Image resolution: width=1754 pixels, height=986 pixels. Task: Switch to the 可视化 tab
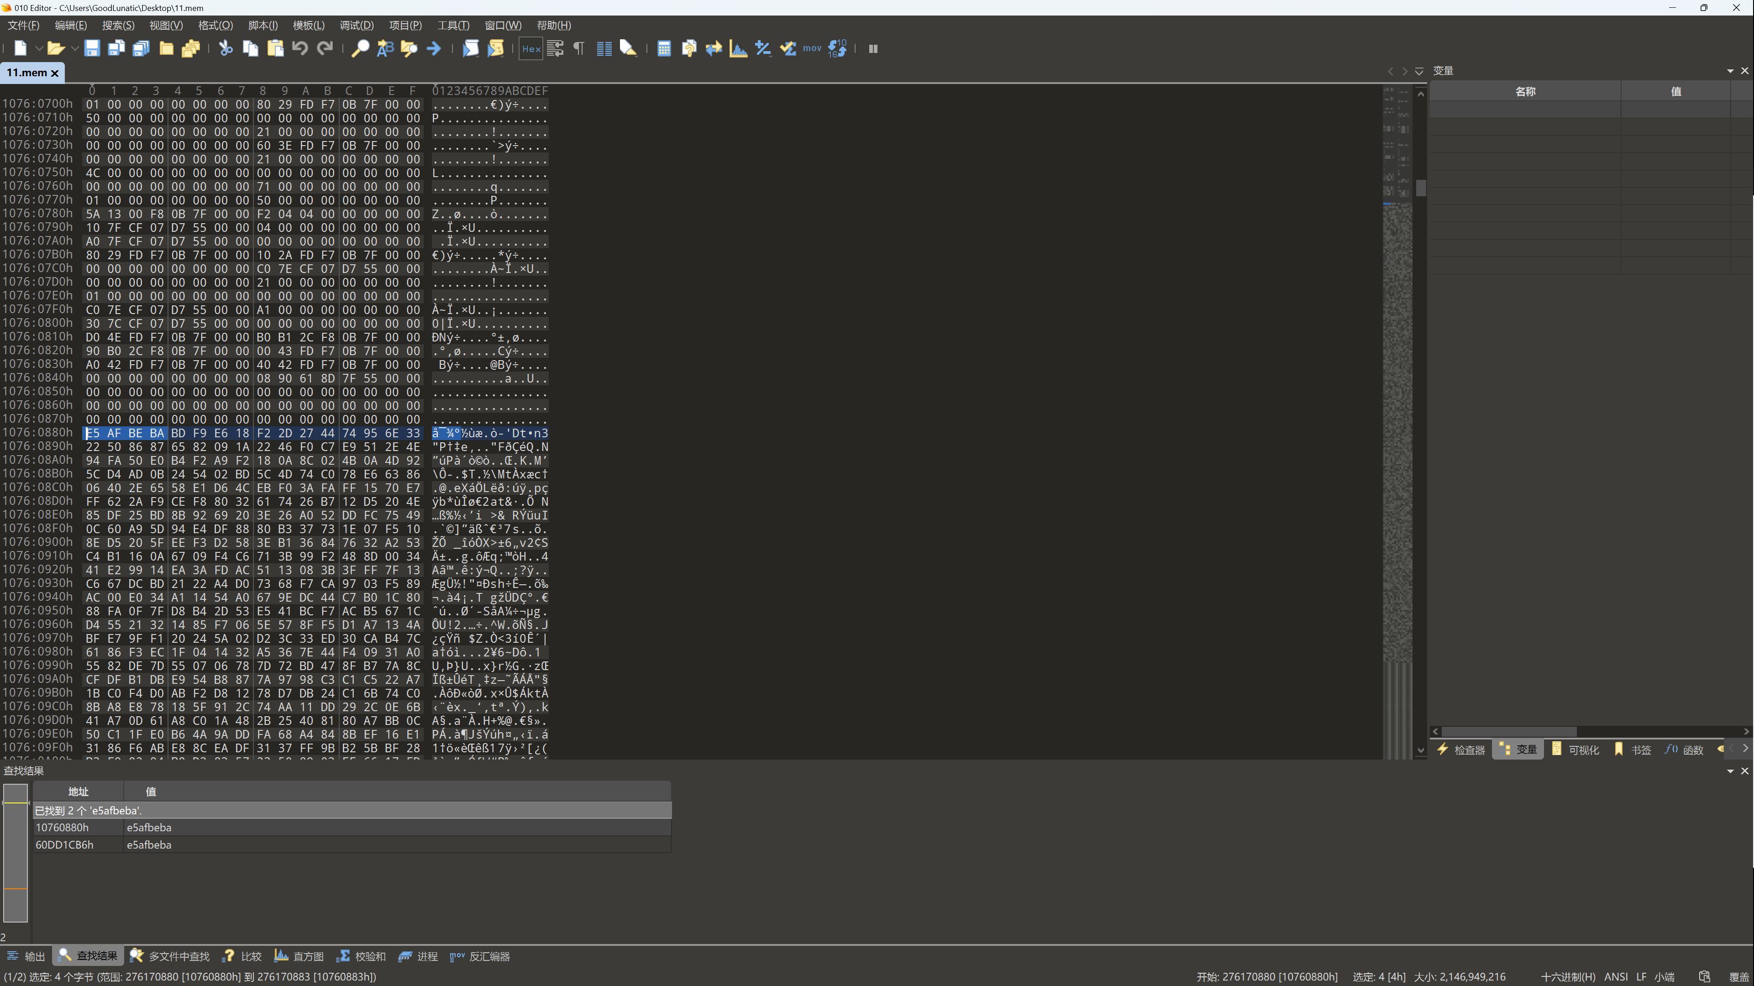(1575, 750)
